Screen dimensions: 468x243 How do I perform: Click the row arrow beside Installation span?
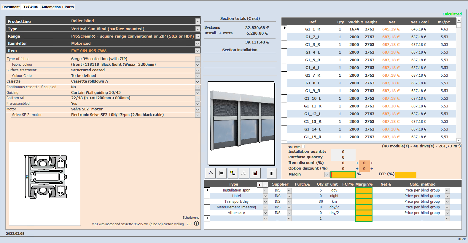[x=207, y=190]
